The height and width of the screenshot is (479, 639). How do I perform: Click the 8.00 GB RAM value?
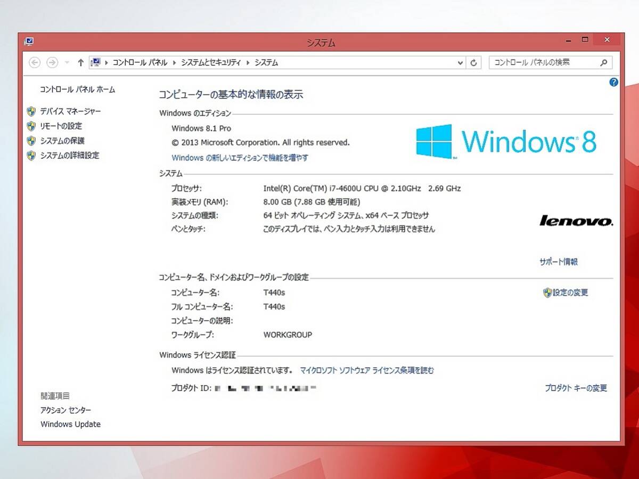pos(312,202)
